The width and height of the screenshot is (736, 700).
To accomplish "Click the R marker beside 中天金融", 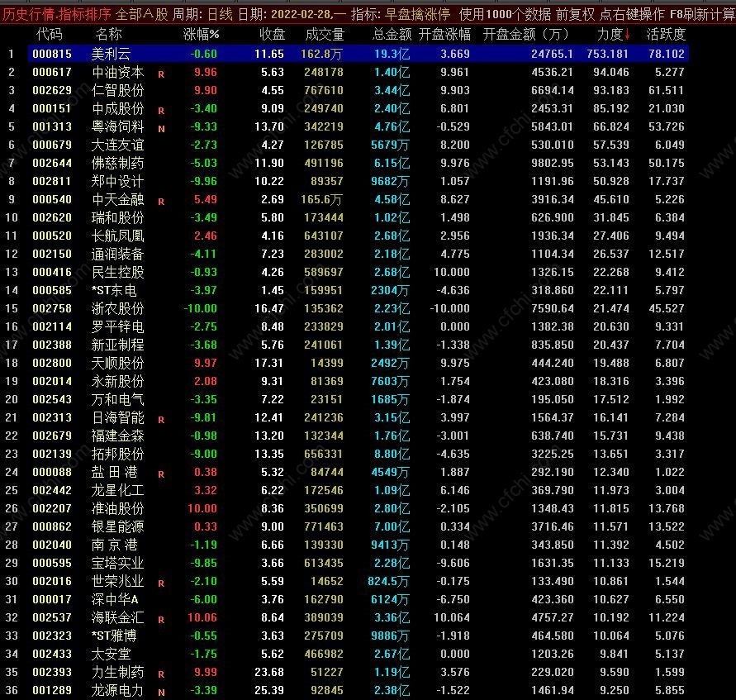I will click(x=161, y=202).
